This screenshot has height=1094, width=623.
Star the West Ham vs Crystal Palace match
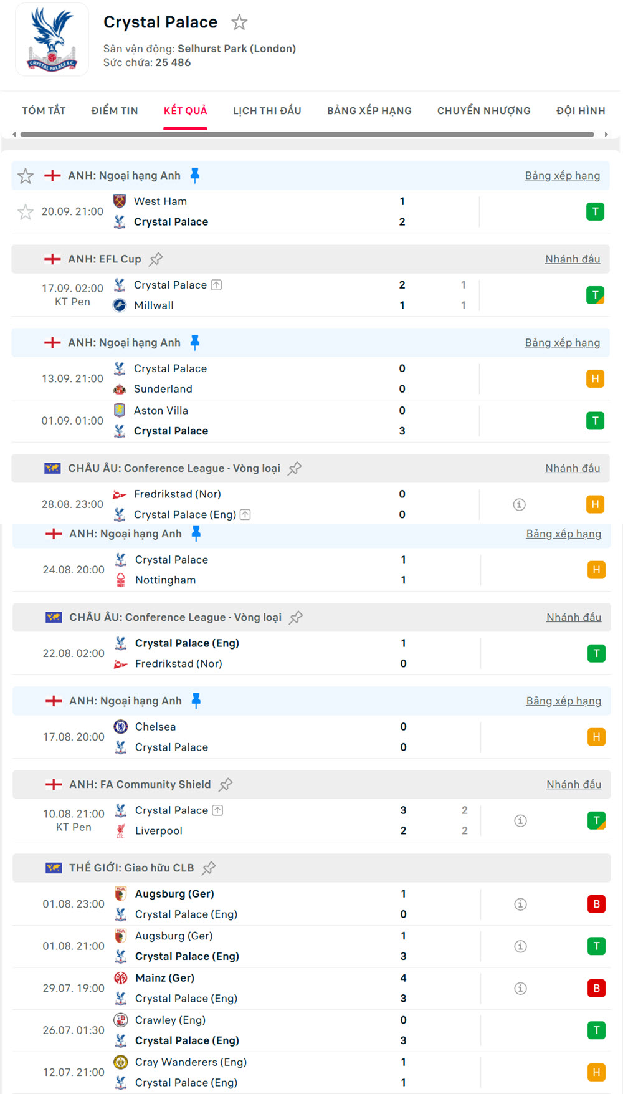(26, 212)
